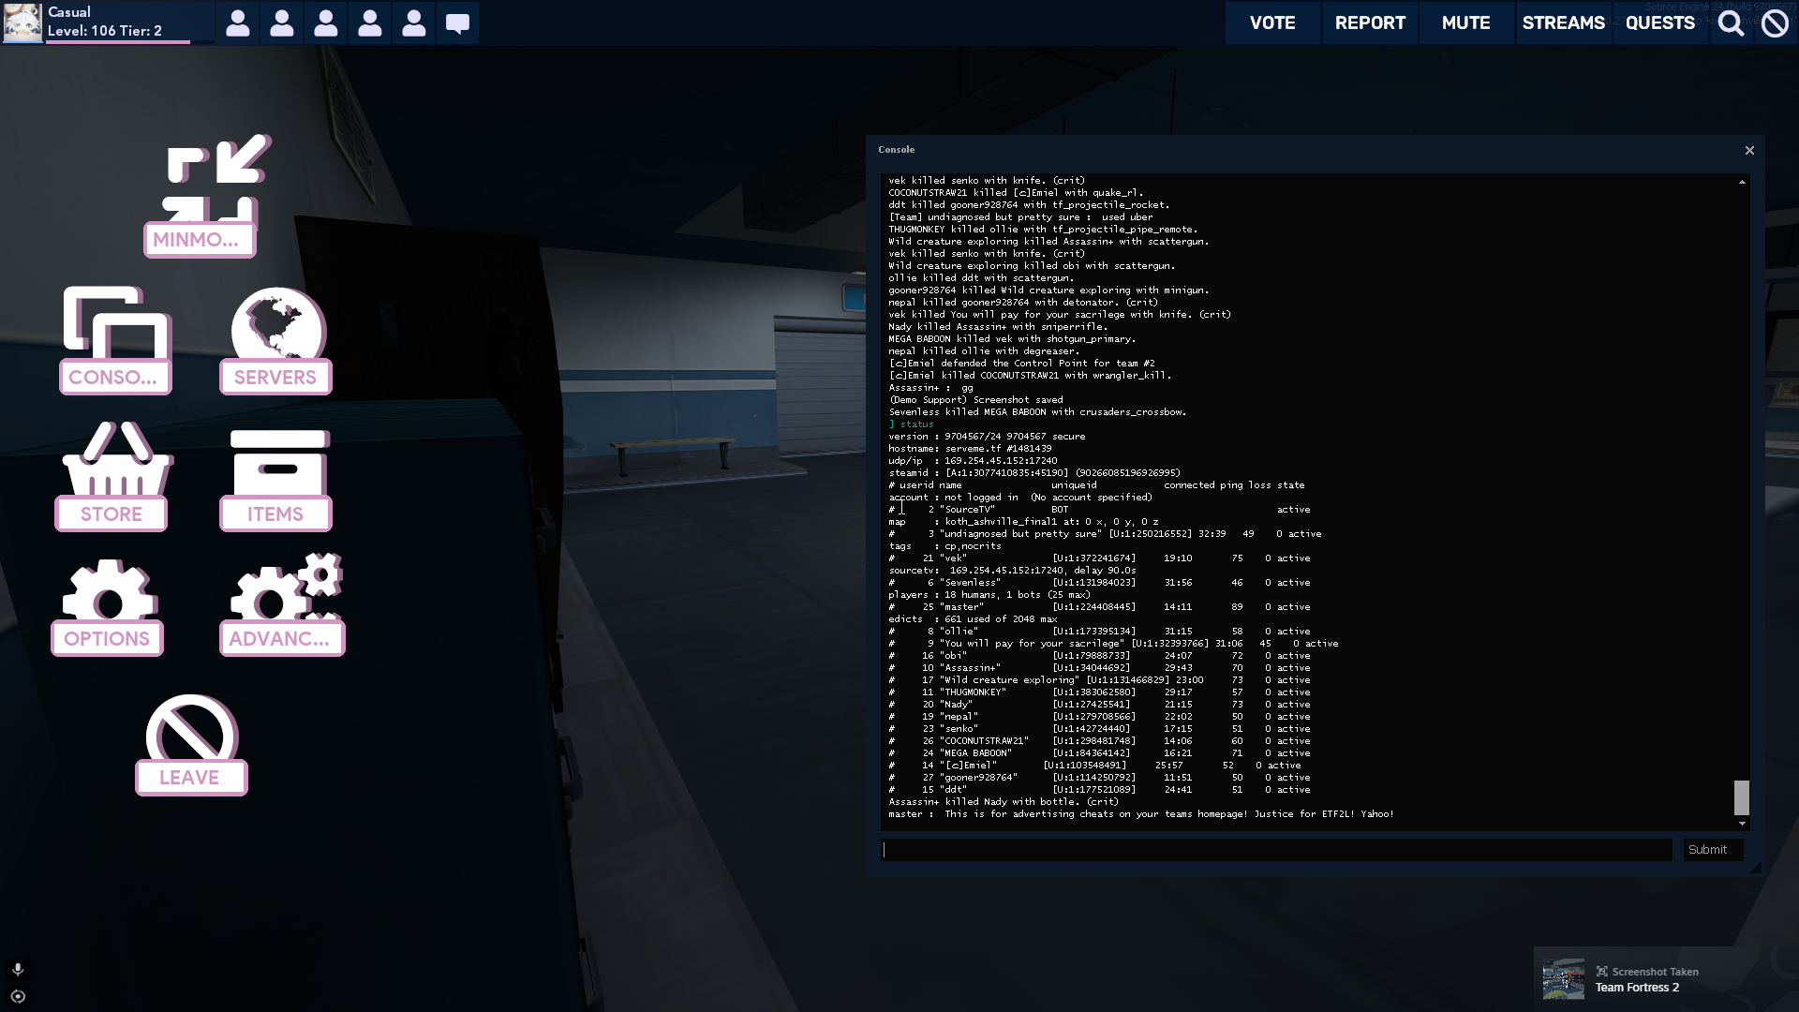Open the Options gear icon

[x=109, y=590]
